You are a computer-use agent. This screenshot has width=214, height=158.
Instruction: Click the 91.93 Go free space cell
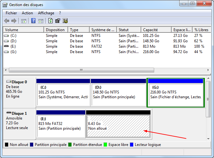click(x=180, y=41)
